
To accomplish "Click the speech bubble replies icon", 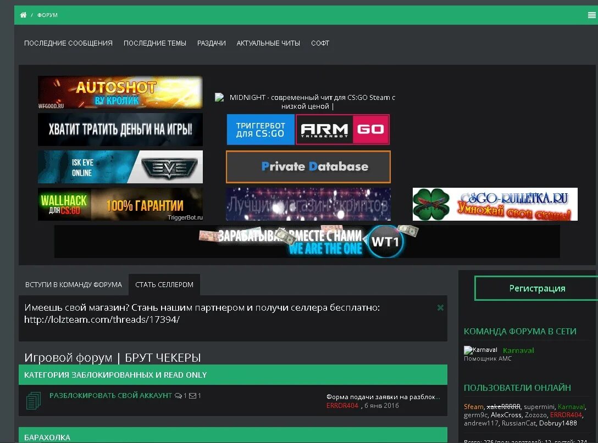I will coord(178,396).
